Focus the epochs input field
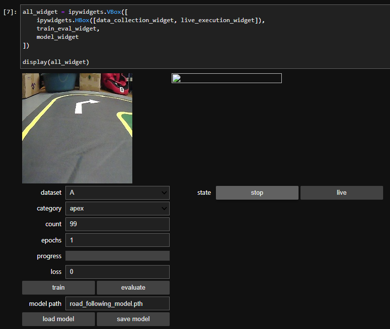This screenshot has width=390, height=329. tap(117, 240)
